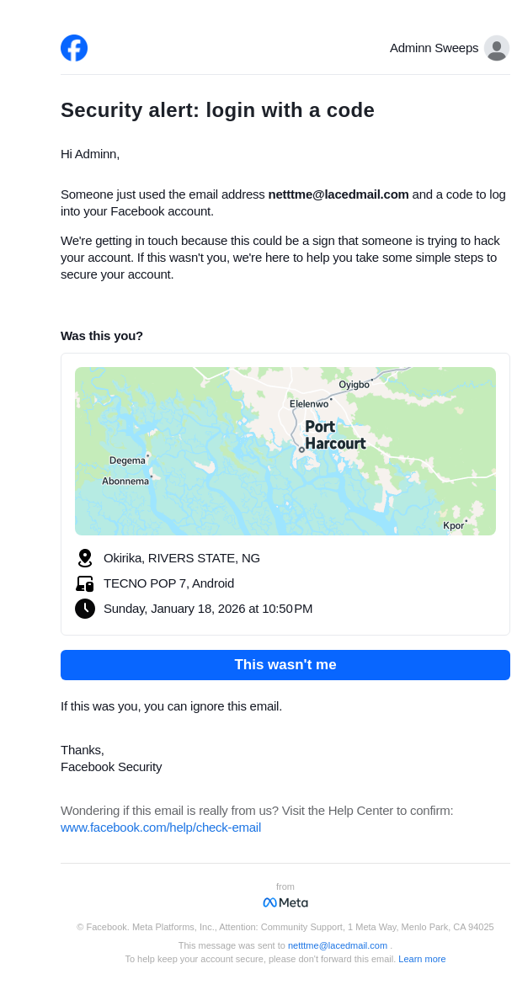This screenshot has height=1006, width=517.
Task: Click the Adminn Sweeps profile avatar
Action: pos(497,48)
